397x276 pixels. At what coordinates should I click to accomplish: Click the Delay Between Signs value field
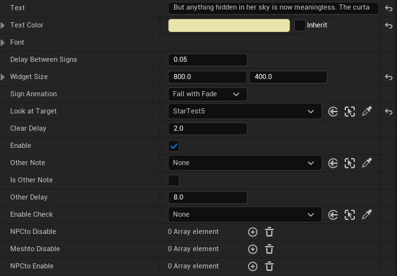pos(207,60)
